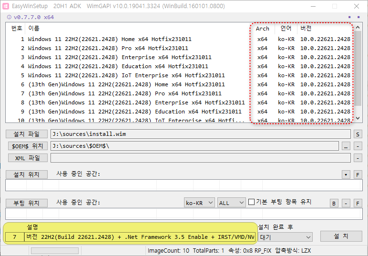
Task: Browse for $OEM$ folder with the ... button
Action: tap(346, 146)
